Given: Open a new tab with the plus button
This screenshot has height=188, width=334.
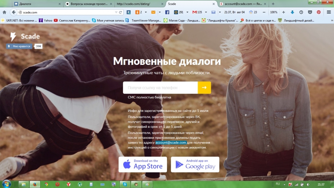Looking at the screenshot, I should (273, 4).
